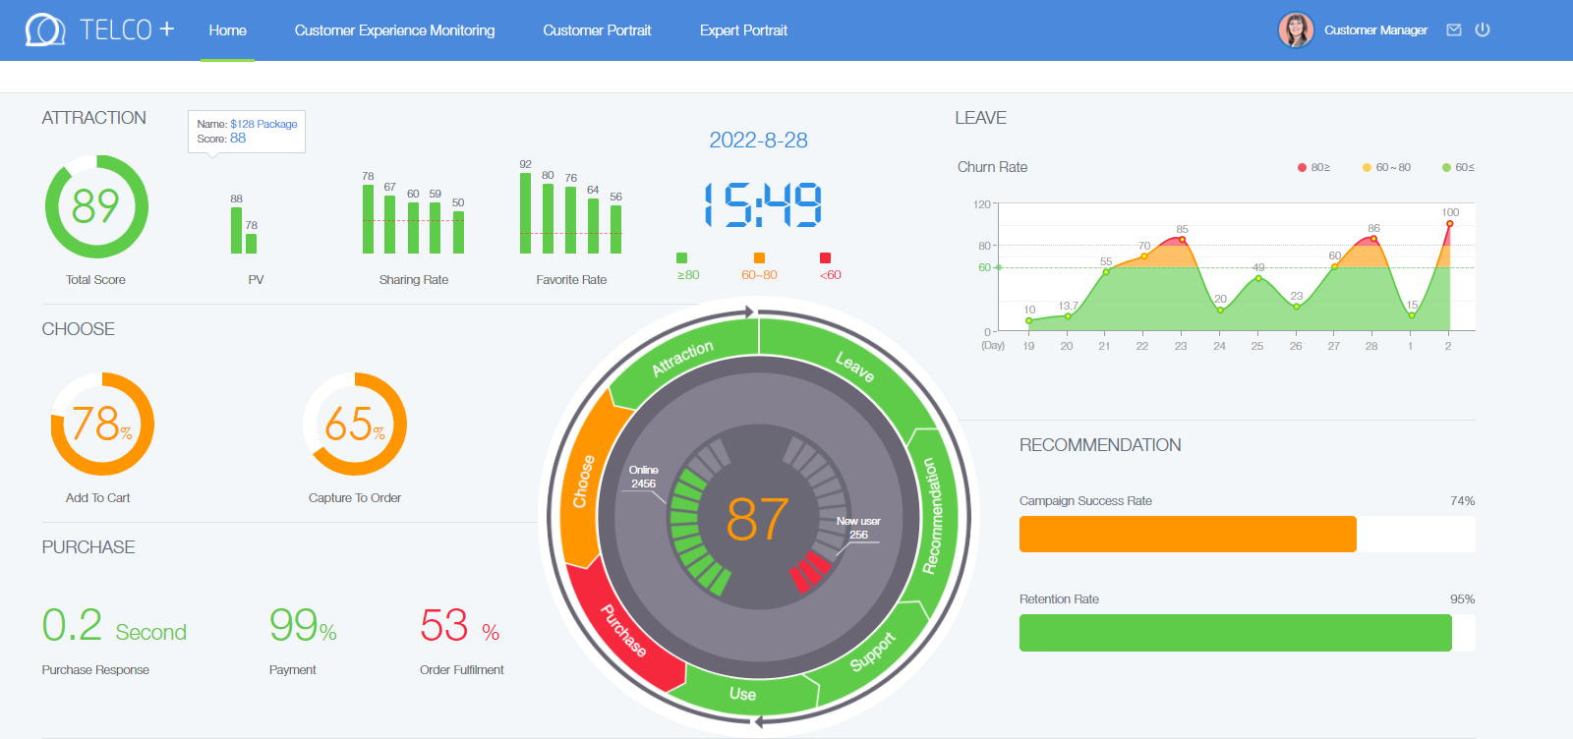Open the mail envelope icon
The image size is (1573, 739).
click(1454, 30)
